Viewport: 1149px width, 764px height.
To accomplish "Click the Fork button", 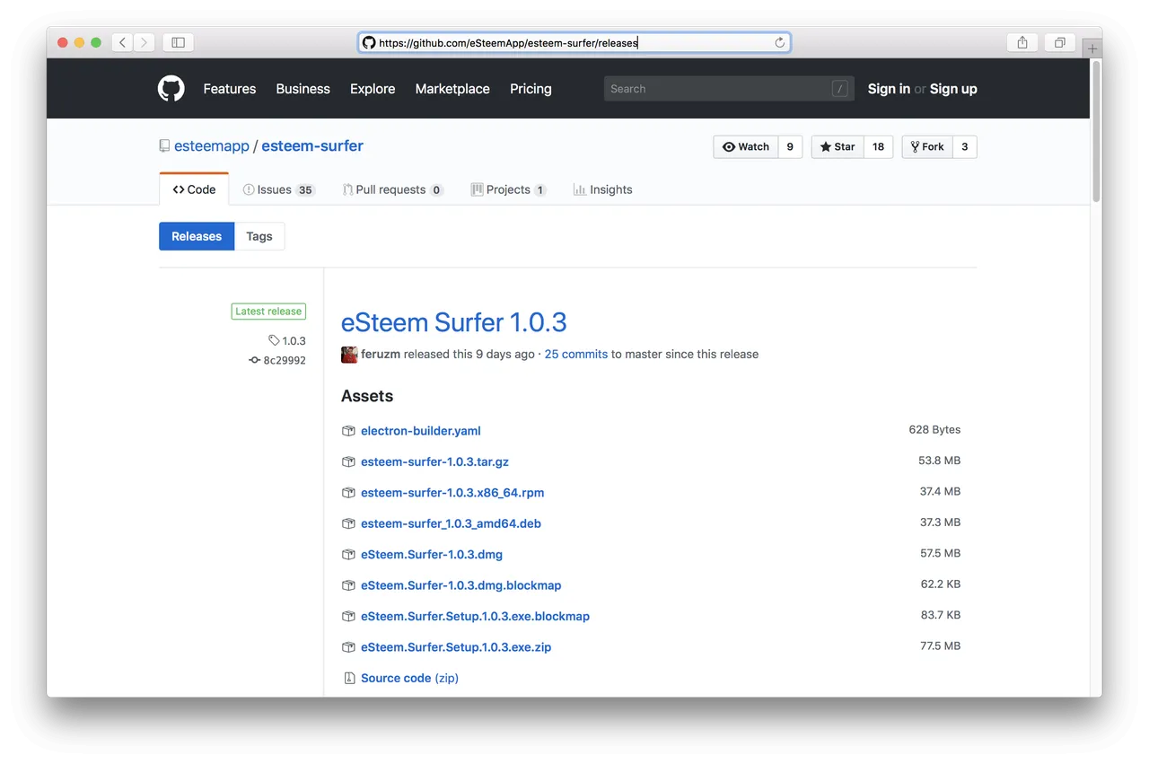I will [x=926, y=146].
